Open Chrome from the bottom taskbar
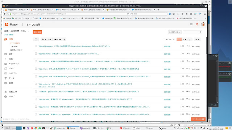Screen dimensions: 232x130 36,128
